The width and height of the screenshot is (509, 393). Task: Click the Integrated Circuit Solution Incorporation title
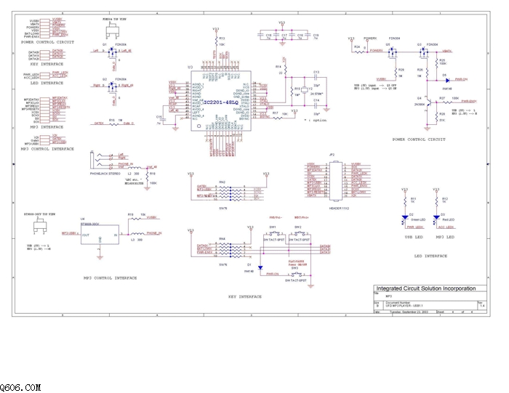click(x=426, y=288)
